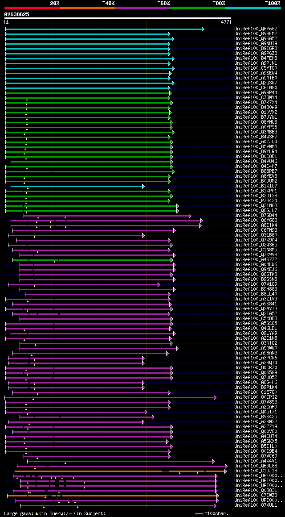Select hit UniRef100_B4FEH8
285x517 pixels.
pos(256,58)
